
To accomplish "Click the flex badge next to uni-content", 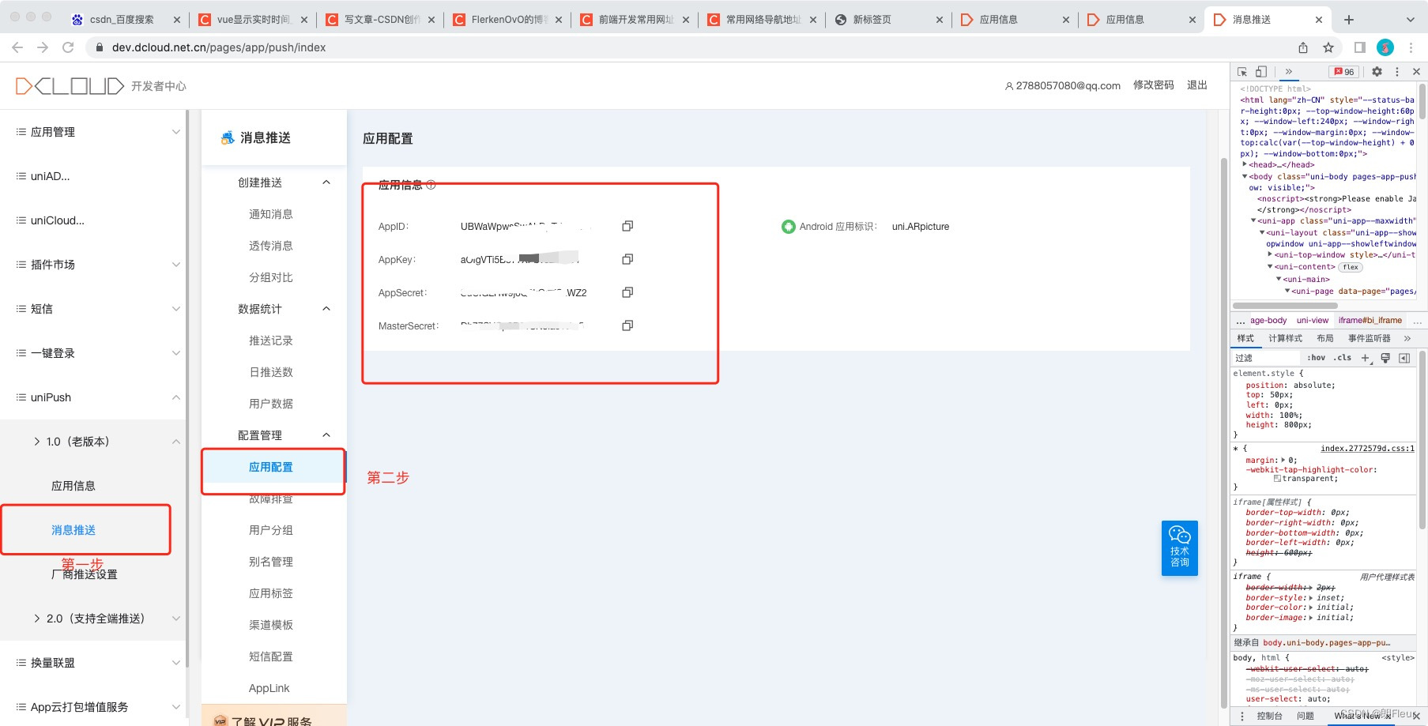I will coord(1351,266).
